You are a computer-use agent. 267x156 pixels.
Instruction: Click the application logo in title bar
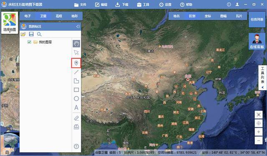click(4, 5)
